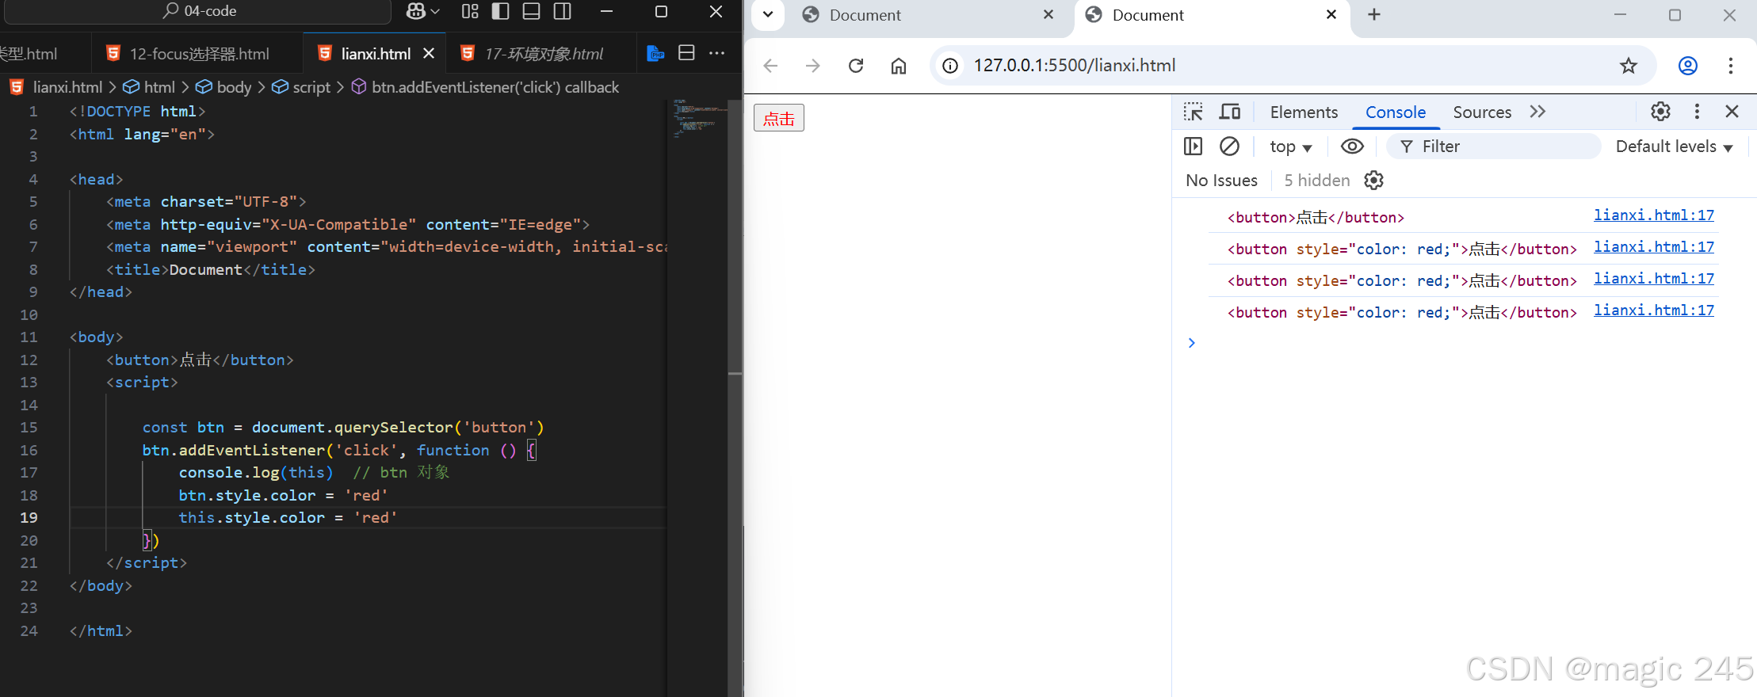Screen dimensions: 1757x697
Task: Open the Copilot icon in VS Code title bar
Action: (416, 11)
